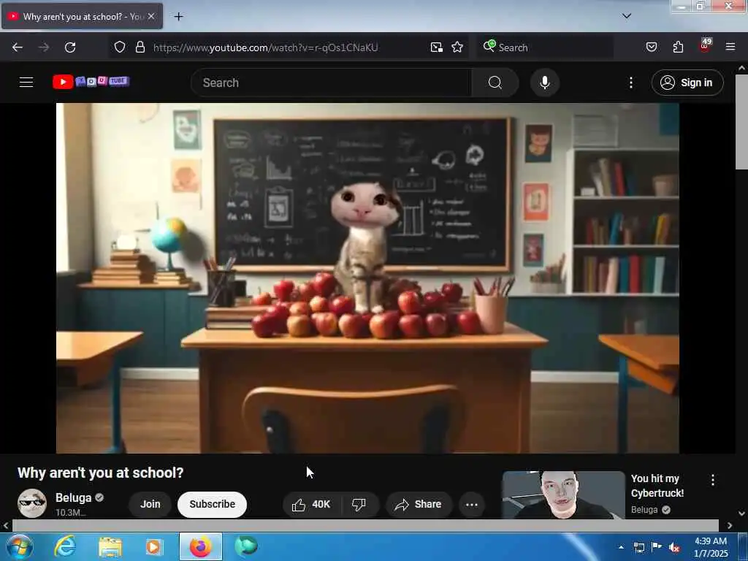The image size is (748, 561).
Task: Run search with YouTube magnifier button
Action: (x=495, y=83)
